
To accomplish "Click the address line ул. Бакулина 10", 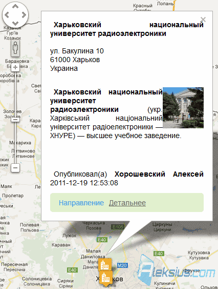I will (x=77, y=51).
